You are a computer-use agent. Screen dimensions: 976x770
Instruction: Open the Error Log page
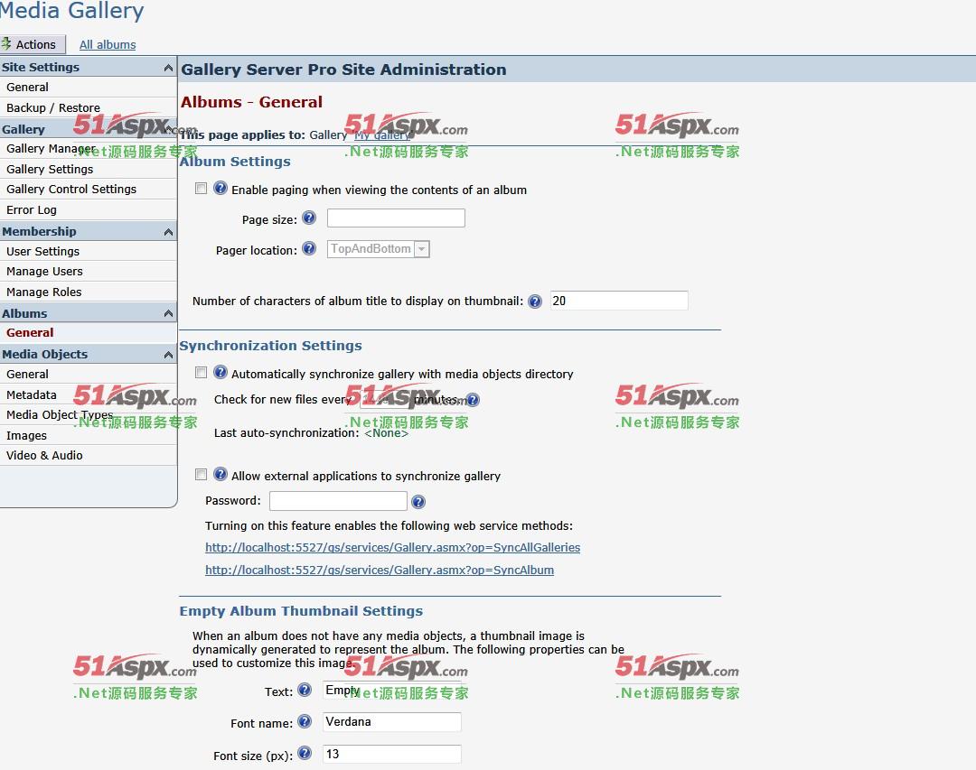(89, 209)
